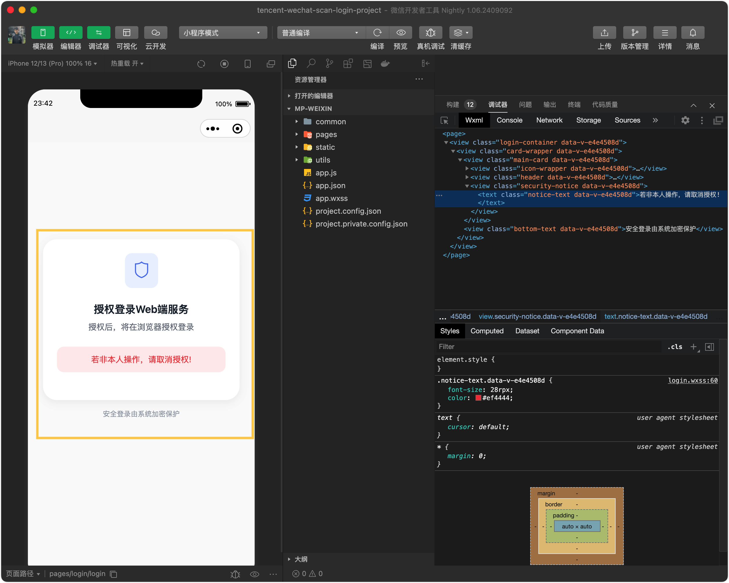Open devtools settings gear icon
This screenshot has width=729, height=583.
(x=685, y=120)
